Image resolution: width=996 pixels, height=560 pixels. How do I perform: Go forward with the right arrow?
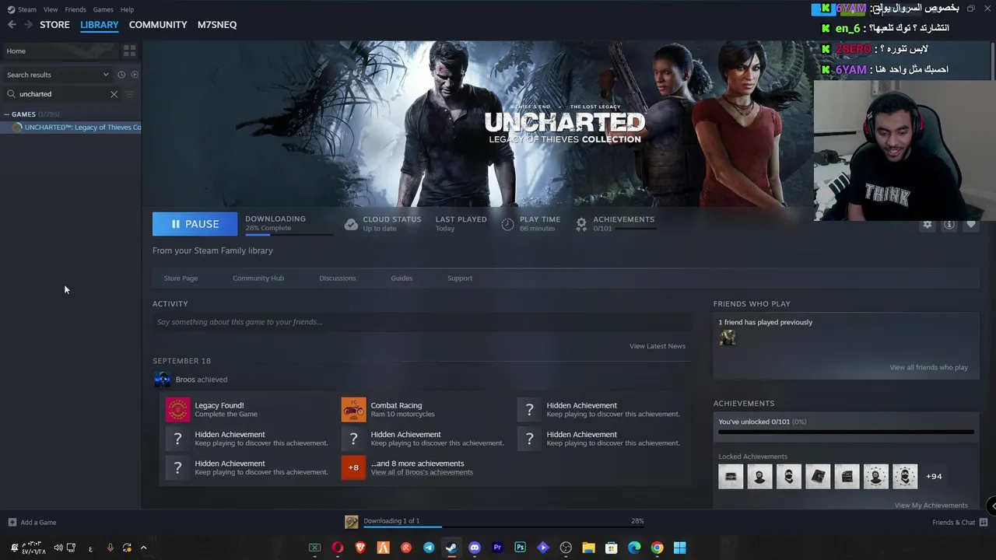(x=28, y=25)
